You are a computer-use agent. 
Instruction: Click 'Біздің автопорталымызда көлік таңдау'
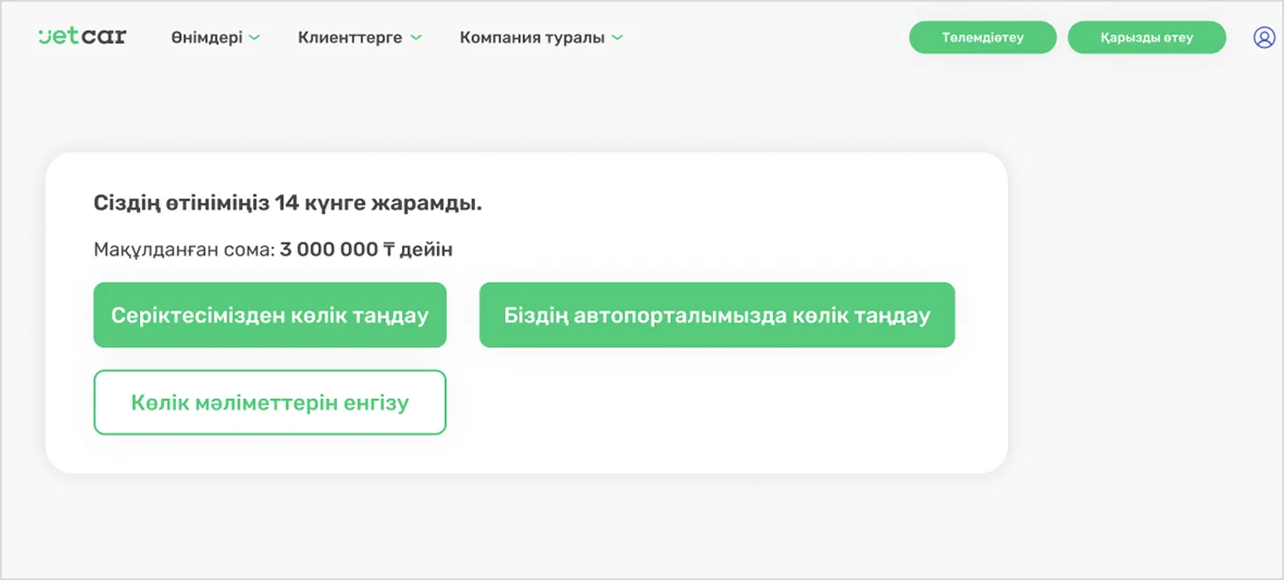[x=717, y=315]
